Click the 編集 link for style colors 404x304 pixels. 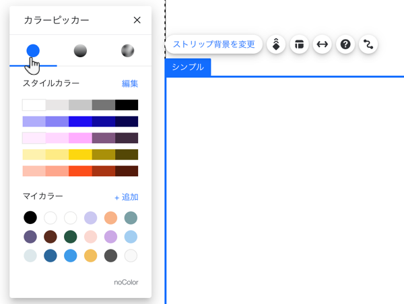click(130, 83)
